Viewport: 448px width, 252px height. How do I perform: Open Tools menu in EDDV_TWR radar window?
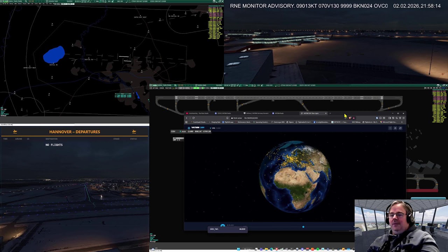(x=24, y=4)
